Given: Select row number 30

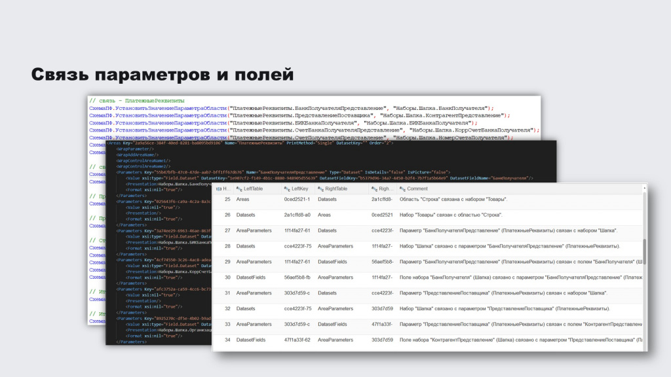Looking at the screenshot, I should coord(227,278).
